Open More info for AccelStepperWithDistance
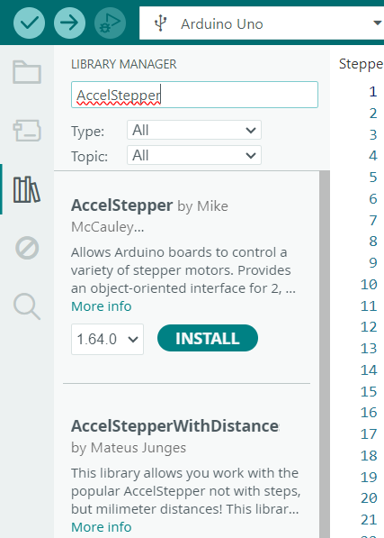The width and height of the screenshot is (384, 538). pos(102,527)
